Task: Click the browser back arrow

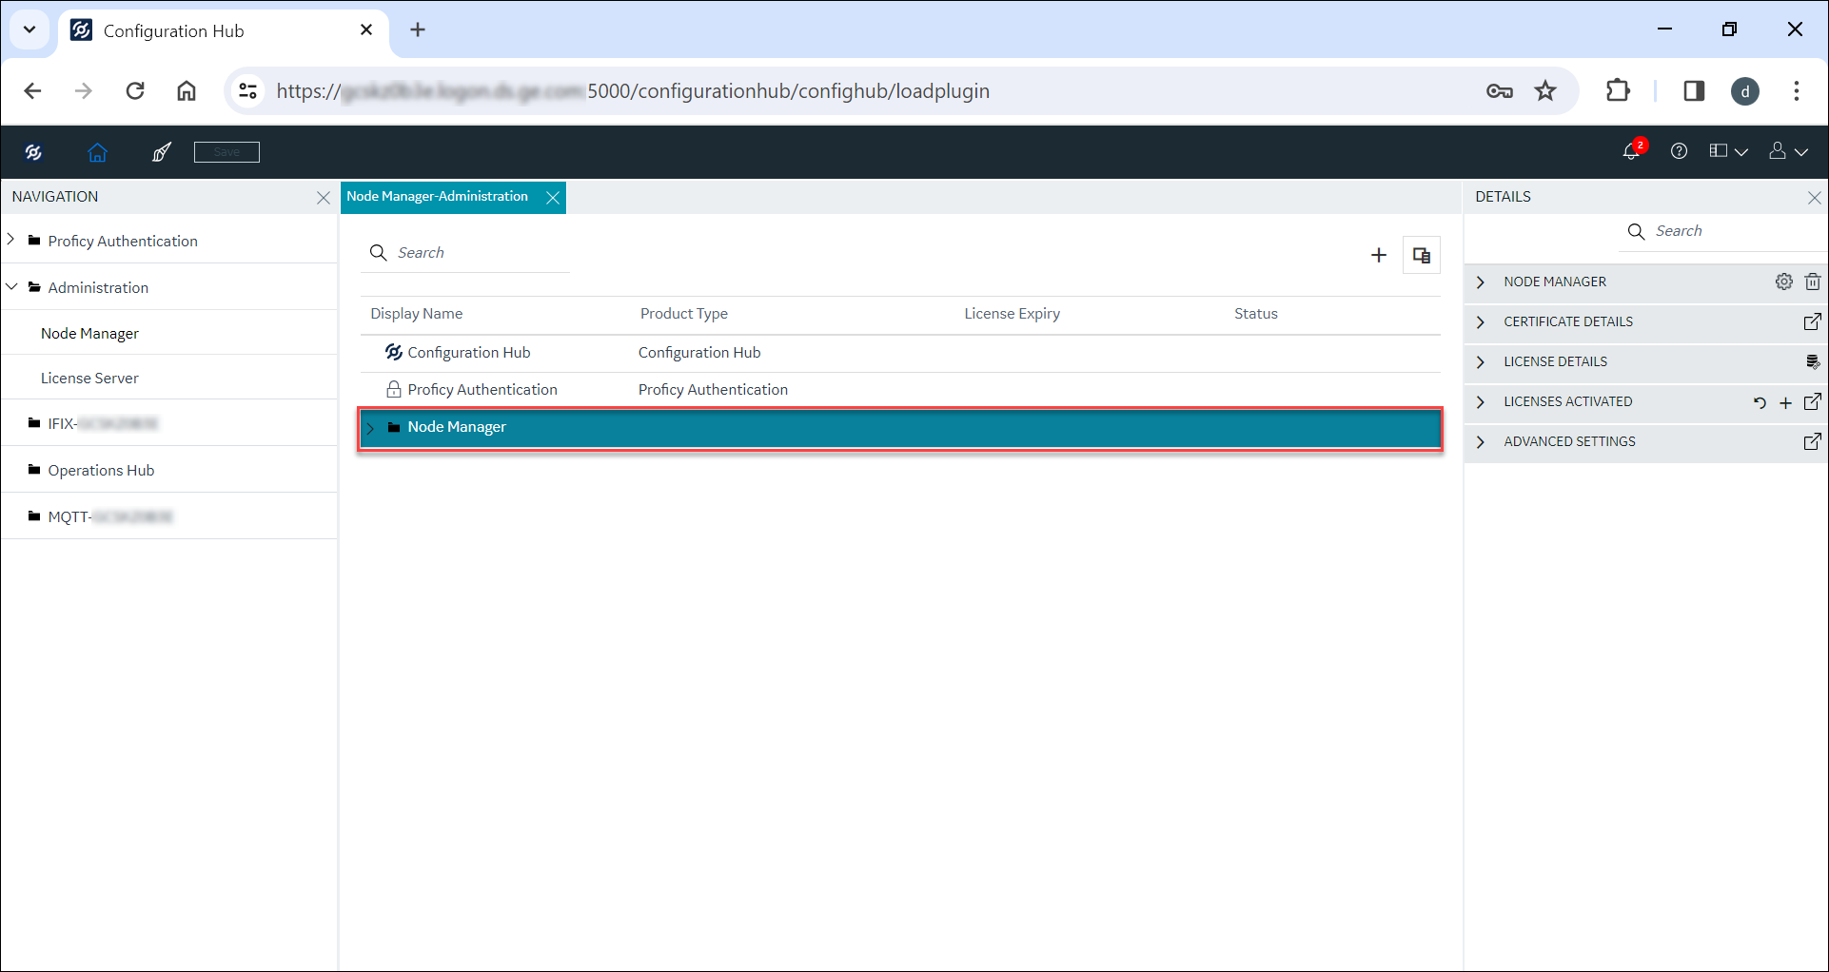Action: click(x=32, y=91)
